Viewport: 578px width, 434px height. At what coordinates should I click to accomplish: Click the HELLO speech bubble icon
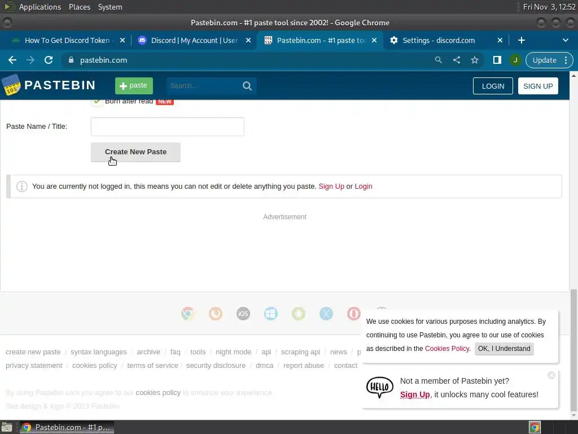pos(380,388)
